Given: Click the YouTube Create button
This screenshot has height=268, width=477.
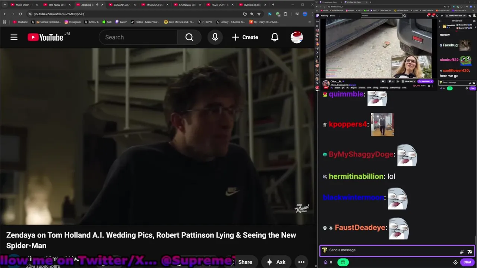Looking at the screenshot, I should pyautogui.click(x=245, y=37).
